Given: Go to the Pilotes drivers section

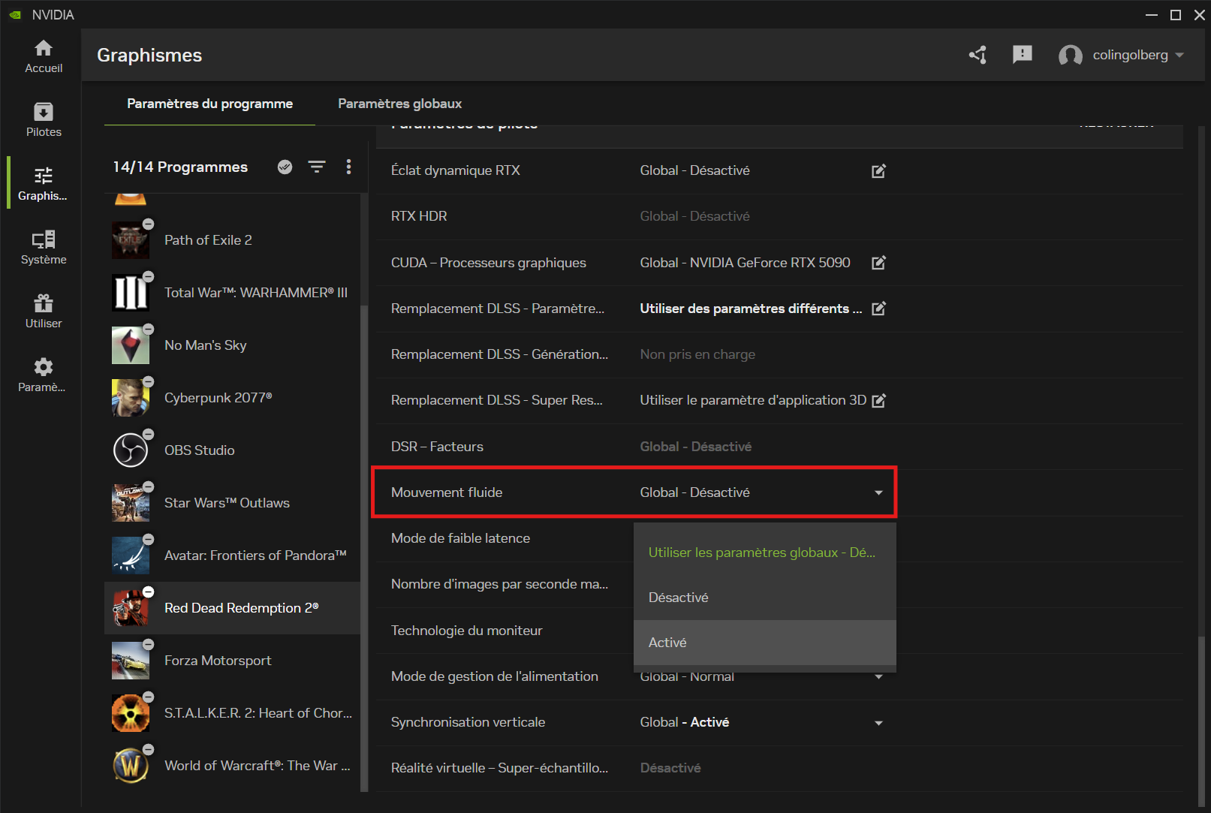Looking at the screenshot, I should 44,120.
